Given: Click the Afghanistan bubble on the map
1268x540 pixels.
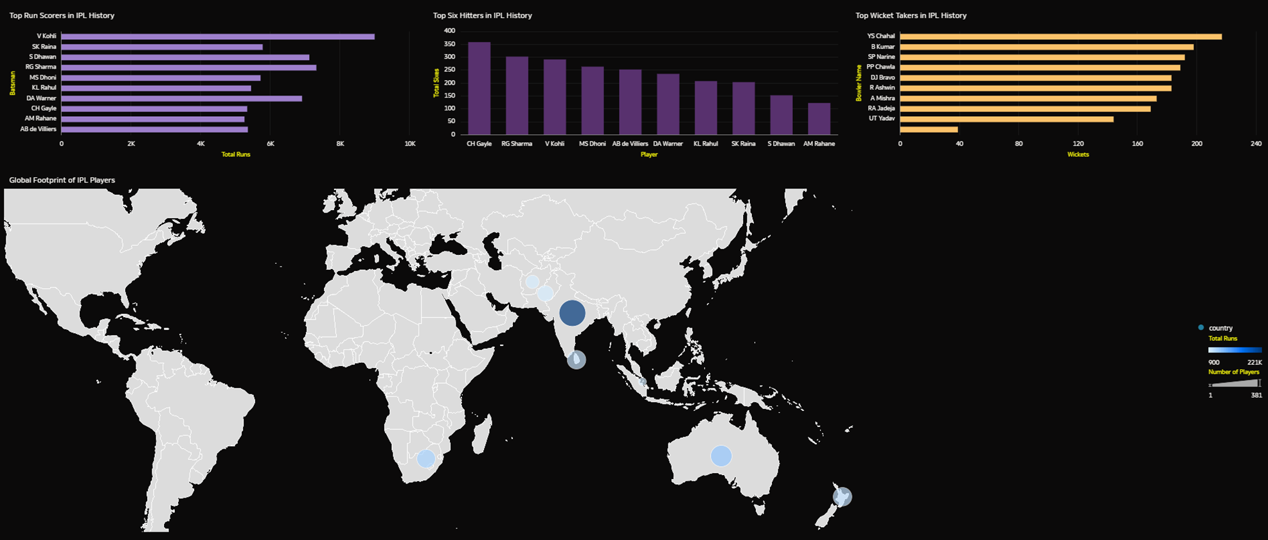Looking at the screenshot, I should click(532, 282).
